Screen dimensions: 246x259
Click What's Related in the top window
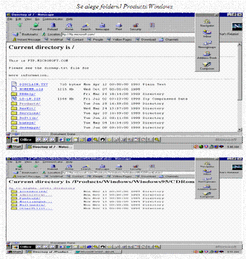pyautogui.click(x=229, y=34)
